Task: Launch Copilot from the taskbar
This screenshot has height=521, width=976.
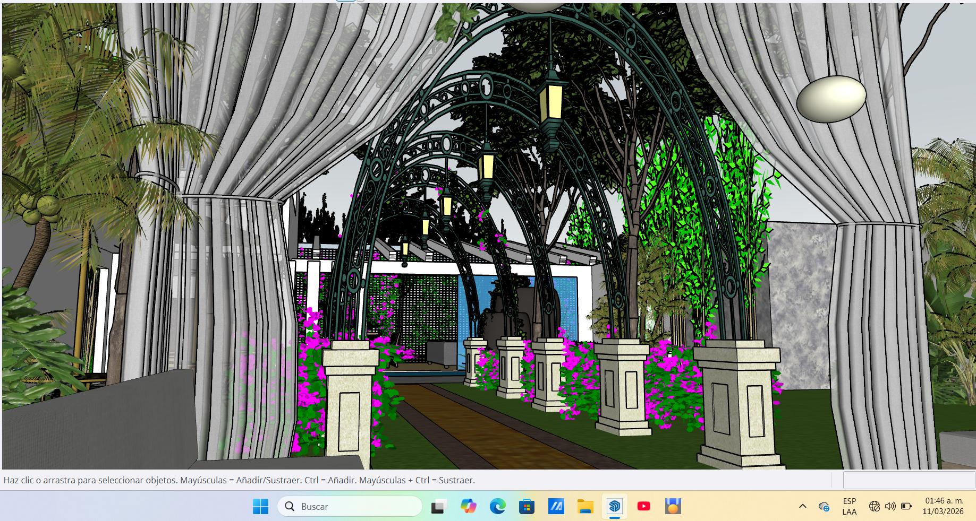Action: tap(468, 507)
